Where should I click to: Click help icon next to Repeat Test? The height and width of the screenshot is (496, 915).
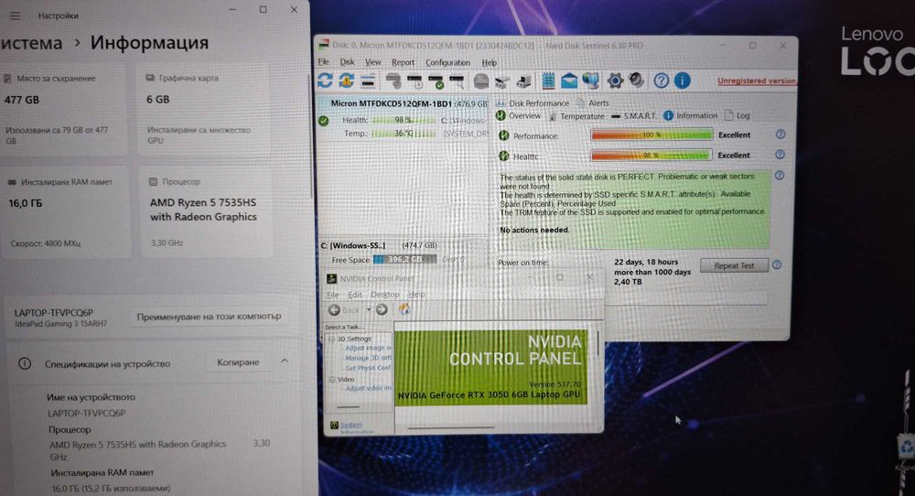pyautogui.click(x=777, y=264)
